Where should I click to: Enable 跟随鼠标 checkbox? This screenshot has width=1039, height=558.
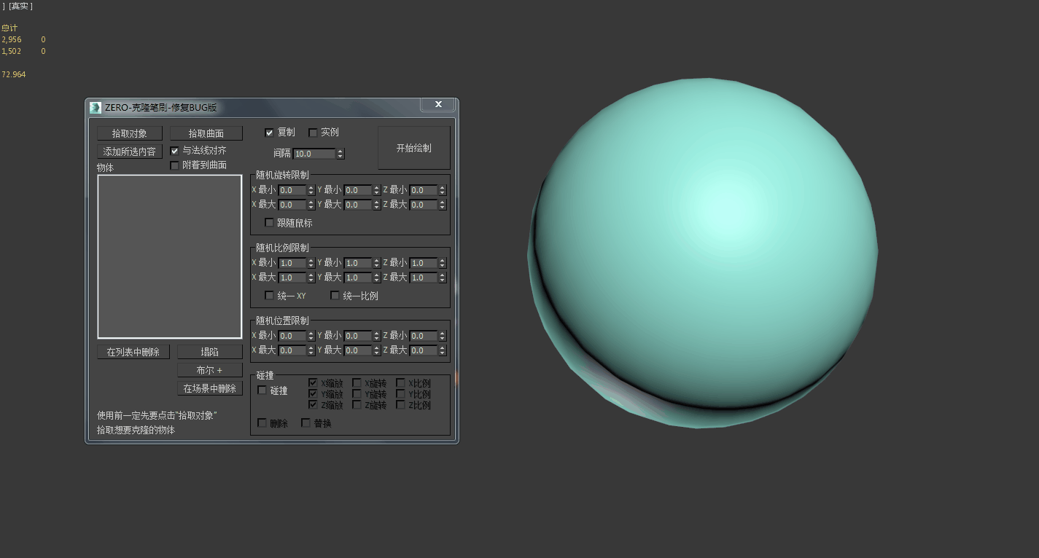[269, 222]
